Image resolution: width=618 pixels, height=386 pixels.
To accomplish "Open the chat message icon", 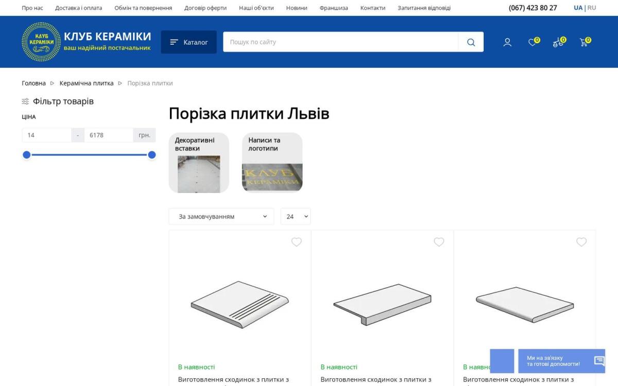I will coord(599,361).
